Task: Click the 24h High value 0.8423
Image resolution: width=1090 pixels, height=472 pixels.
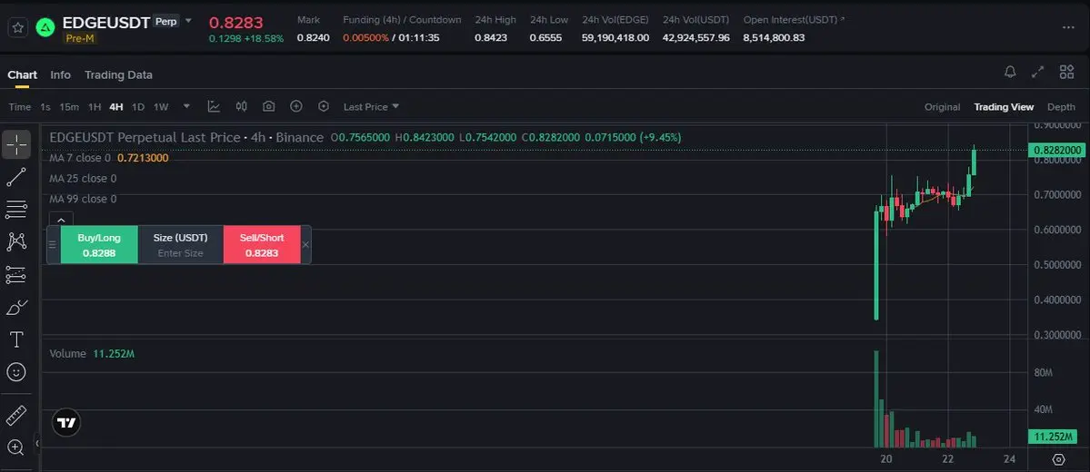Action: click(x=491, y=37)
